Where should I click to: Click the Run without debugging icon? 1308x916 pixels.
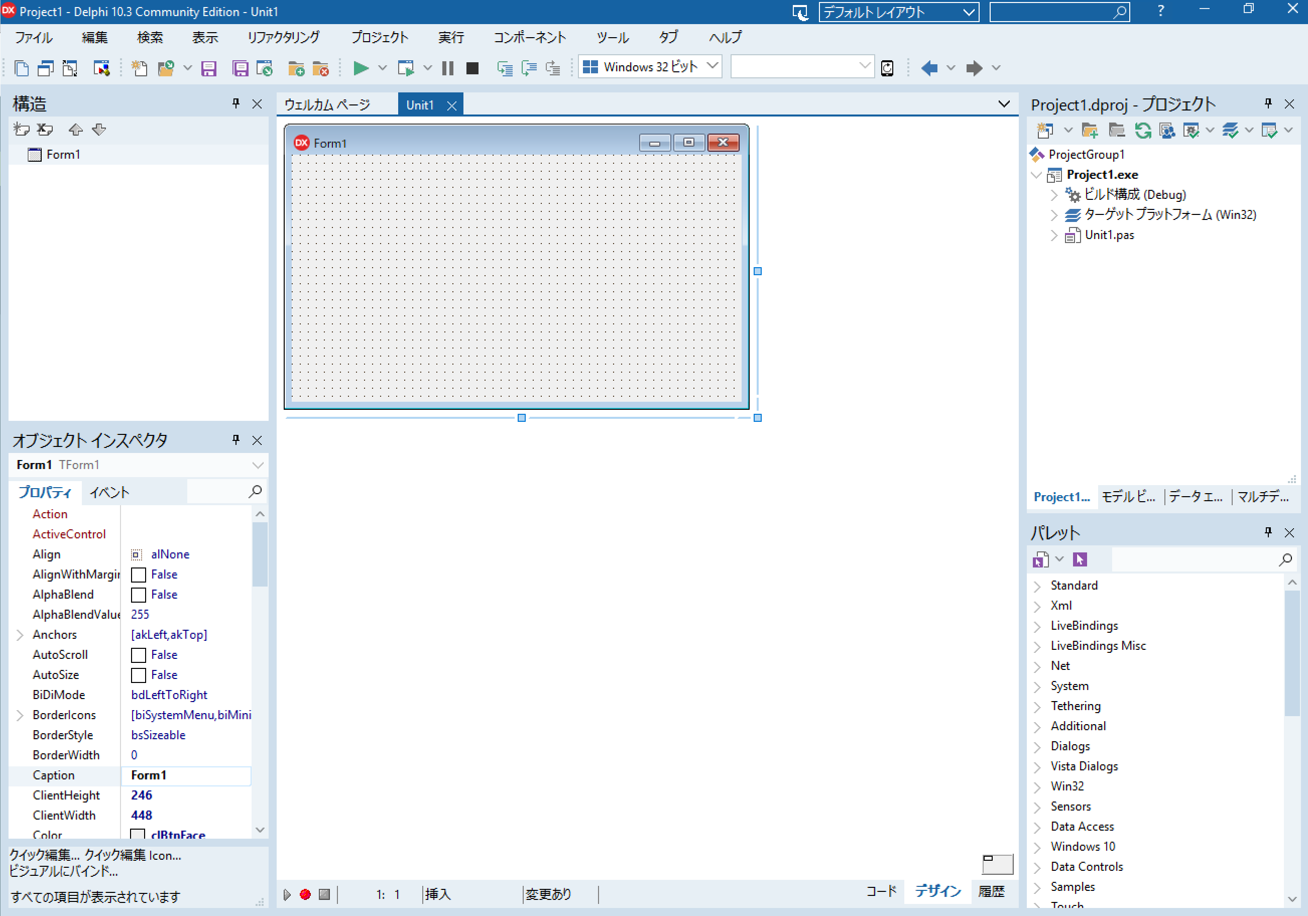tap(406, 68)
